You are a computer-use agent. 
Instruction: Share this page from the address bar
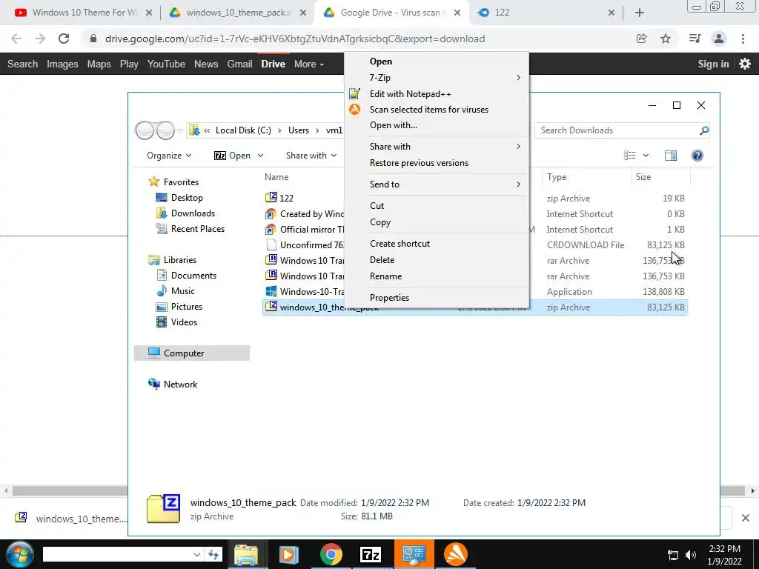641,39
